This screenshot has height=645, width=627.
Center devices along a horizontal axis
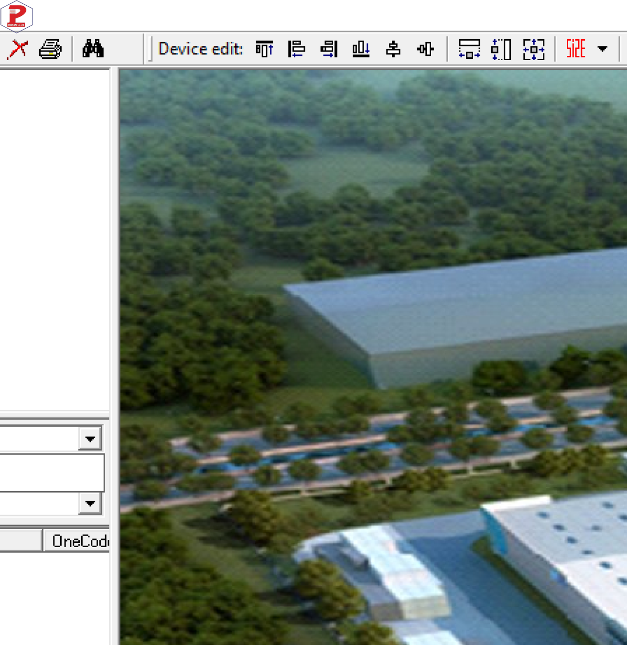click(425, 49)
